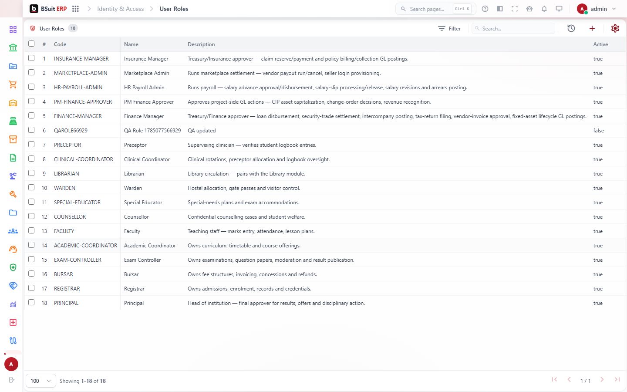627x392 pixels.
Task: Open the analytics chart icon in sidebar
Action: (13, 304)
